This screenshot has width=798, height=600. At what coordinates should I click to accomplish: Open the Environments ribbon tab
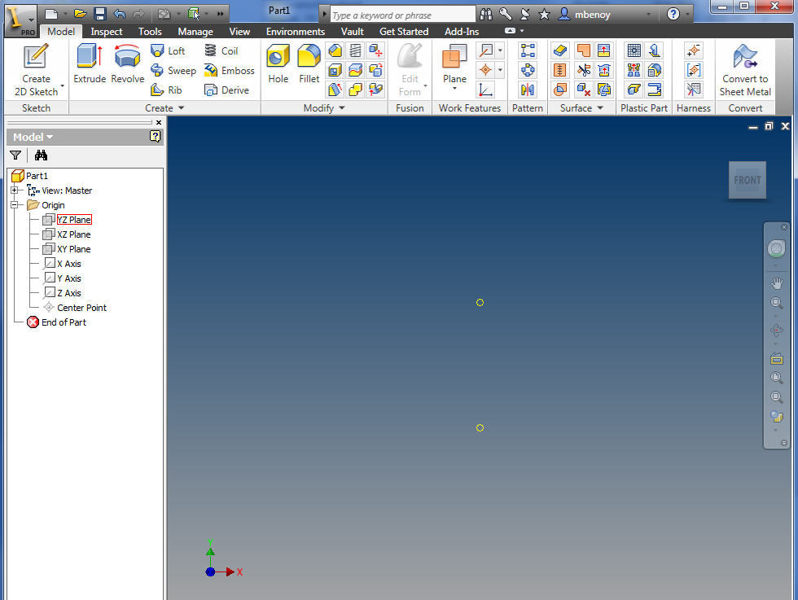(x=295, y=32)
